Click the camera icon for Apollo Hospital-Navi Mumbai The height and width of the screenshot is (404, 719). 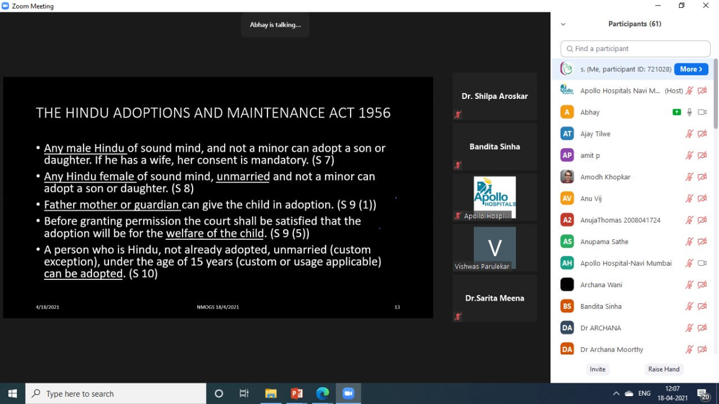[702, 263]
